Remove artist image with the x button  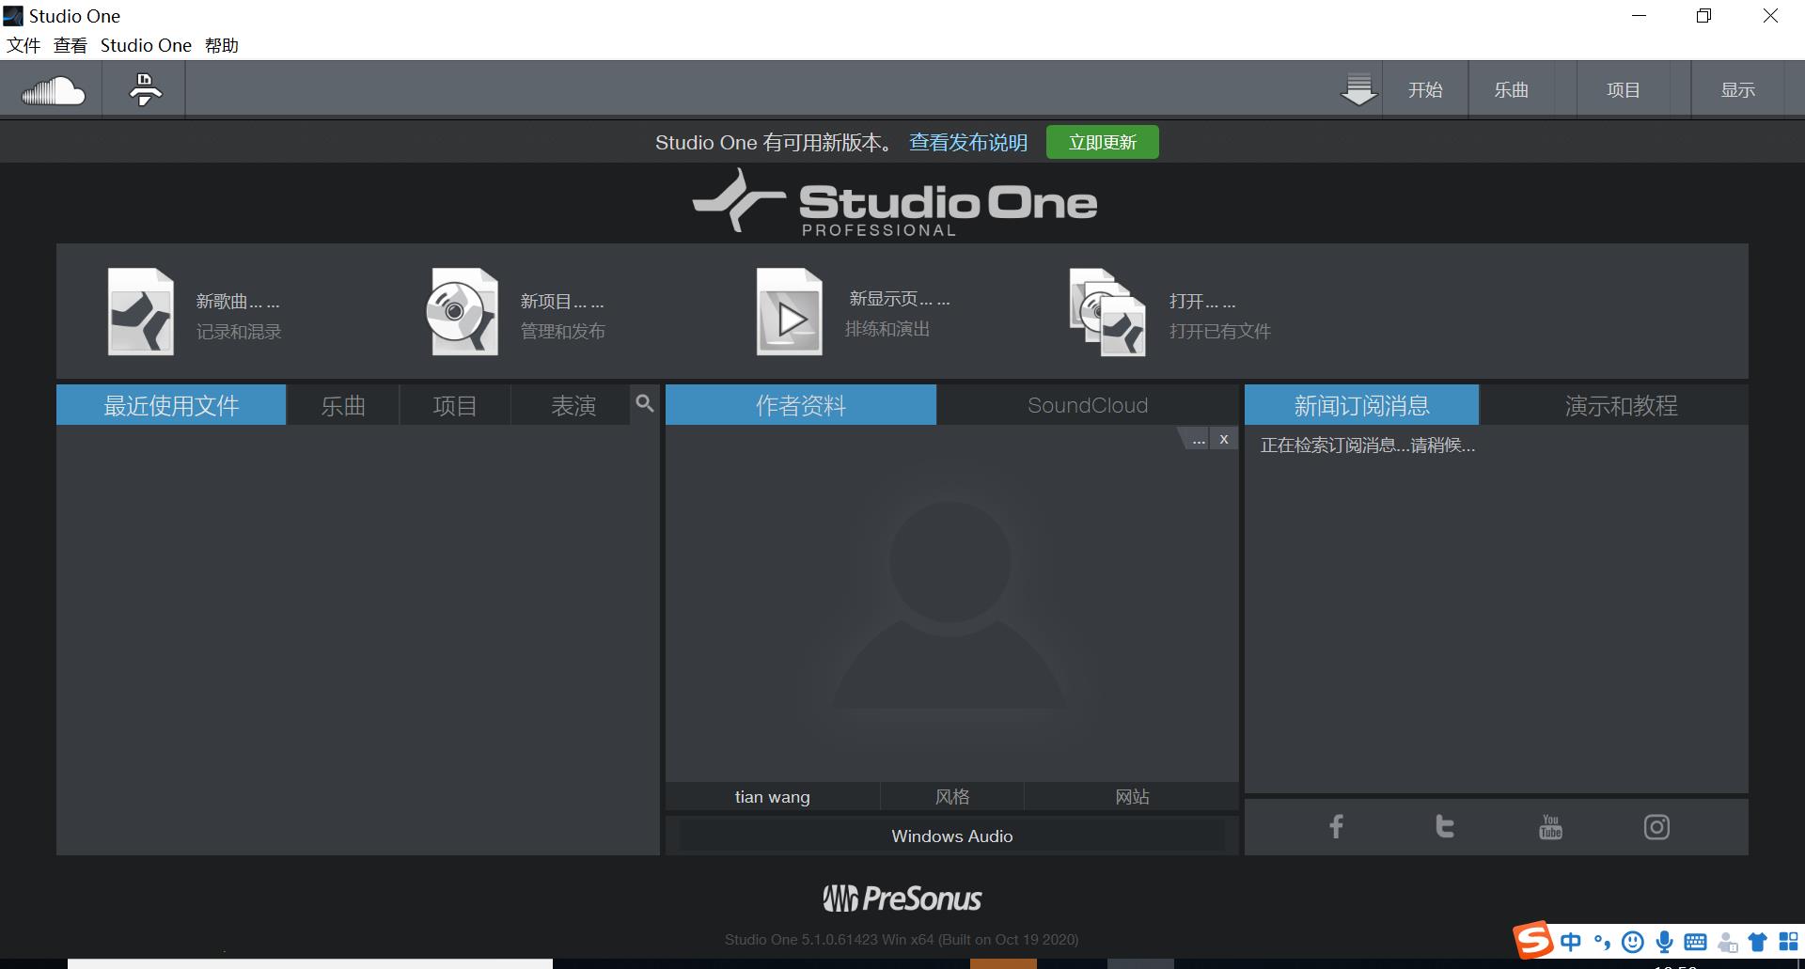point(1224,439)
